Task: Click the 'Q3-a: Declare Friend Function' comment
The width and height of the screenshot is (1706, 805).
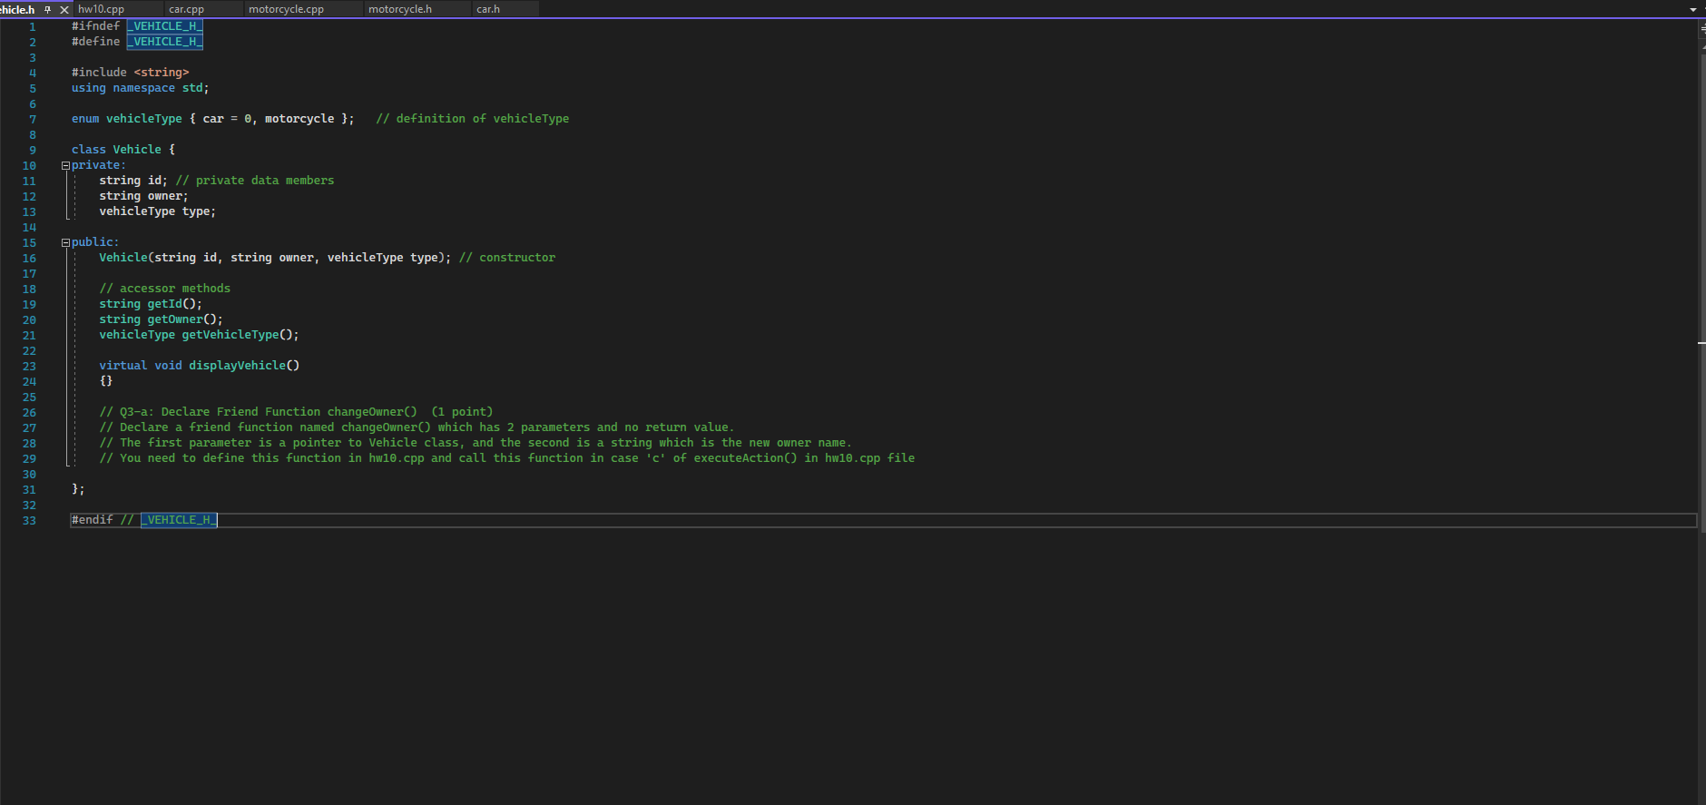Action: click(296, 412)
